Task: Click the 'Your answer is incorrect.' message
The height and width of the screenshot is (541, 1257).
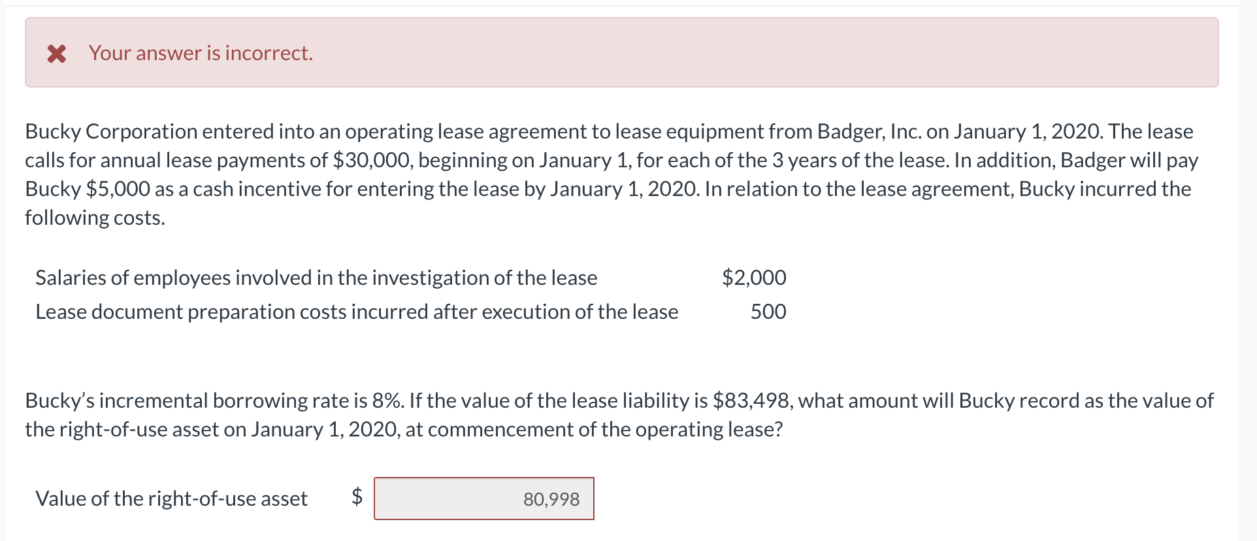Action: point(201,53)
